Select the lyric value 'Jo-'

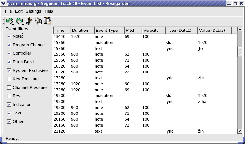(201, 49)
